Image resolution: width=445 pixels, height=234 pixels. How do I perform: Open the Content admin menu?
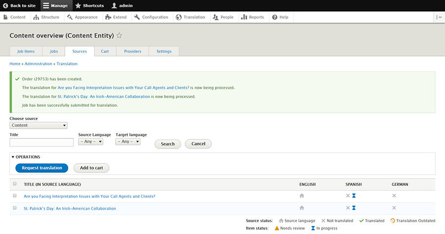coord(14,17)
